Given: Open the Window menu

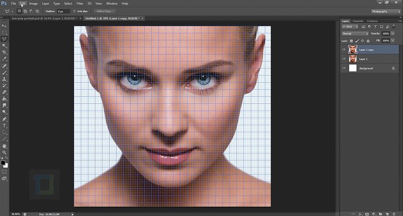Looking at the screenshot, I should (x=112, y=4).
